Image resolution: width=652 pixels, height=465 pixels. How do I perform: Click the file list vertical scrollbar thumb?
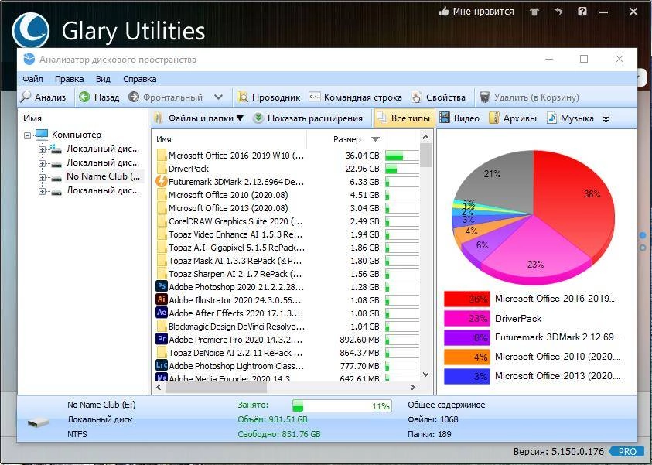(x=426, y=156)
